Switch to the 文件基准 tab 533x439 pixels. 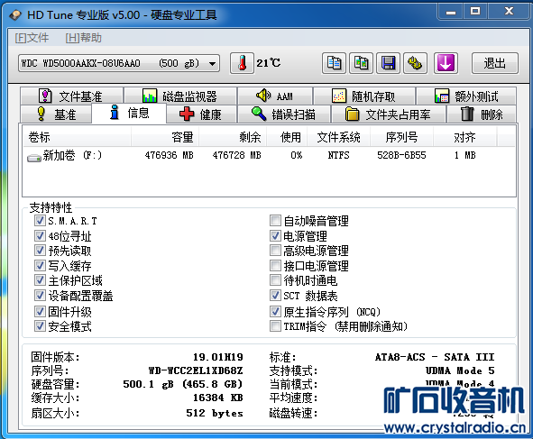72,96
